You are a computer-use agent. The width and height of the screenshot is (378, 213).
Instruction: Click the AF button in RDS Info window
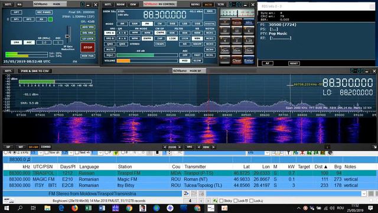(x=268, y=63)
